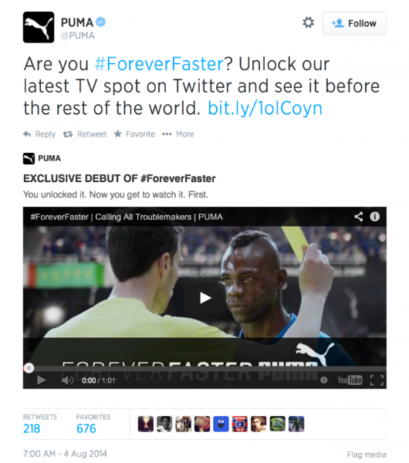Image resolution: width=409 pixels, height=463 pixels.
Task: Open the PUMA profile avatar
Action: [x=39, y=27]
